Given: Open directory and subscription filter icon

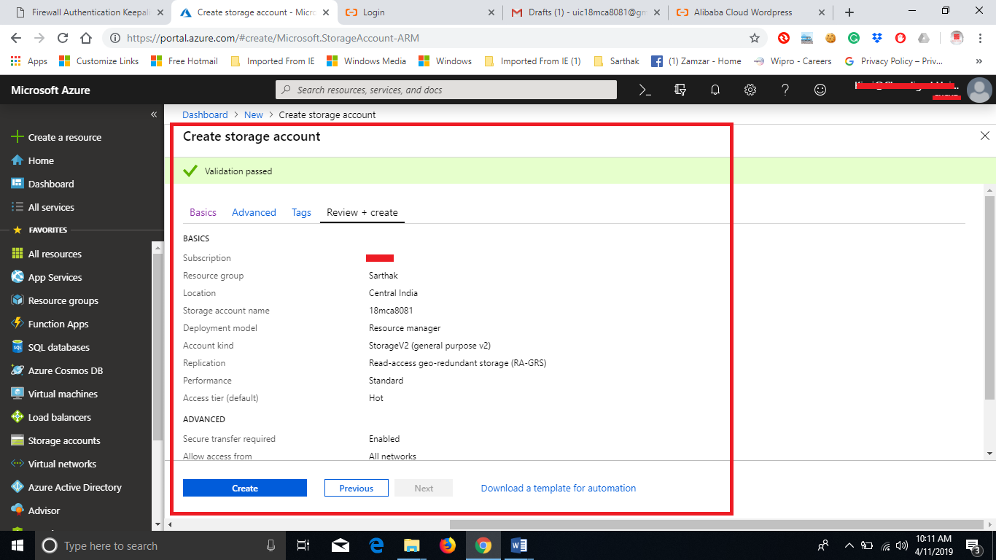Looking at the screenshot, I should click(x=680, y=90).
